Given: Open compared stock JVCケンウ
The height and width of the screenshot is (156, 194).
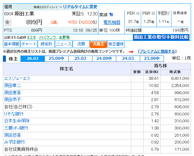Looking at the screenshot, I should pos(47,37).
